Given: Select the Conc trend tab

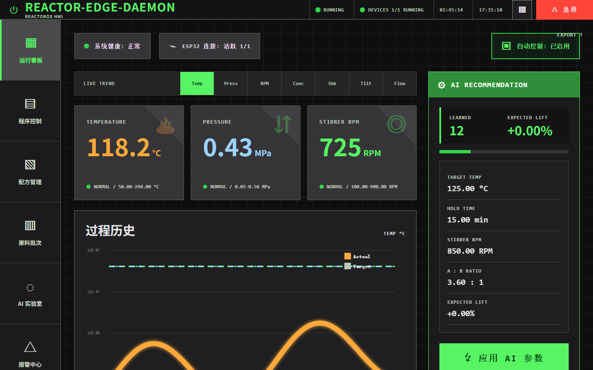Looking at the screenshot, I should pos(299,83).
